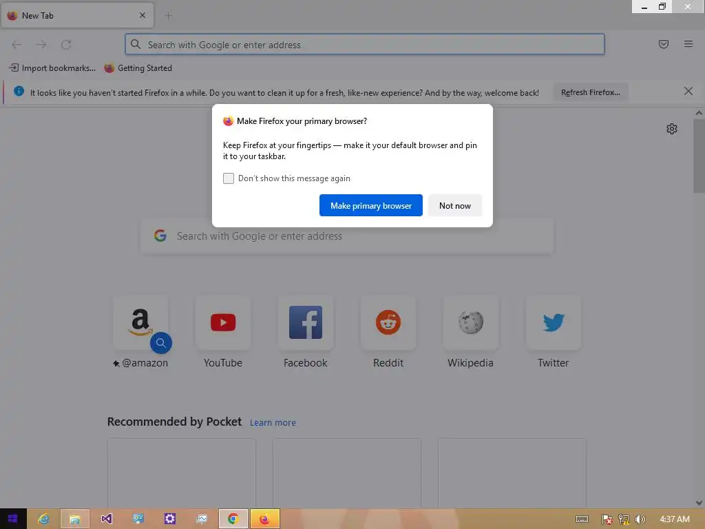Open first Pocket recommendation card

coord(182,473)
